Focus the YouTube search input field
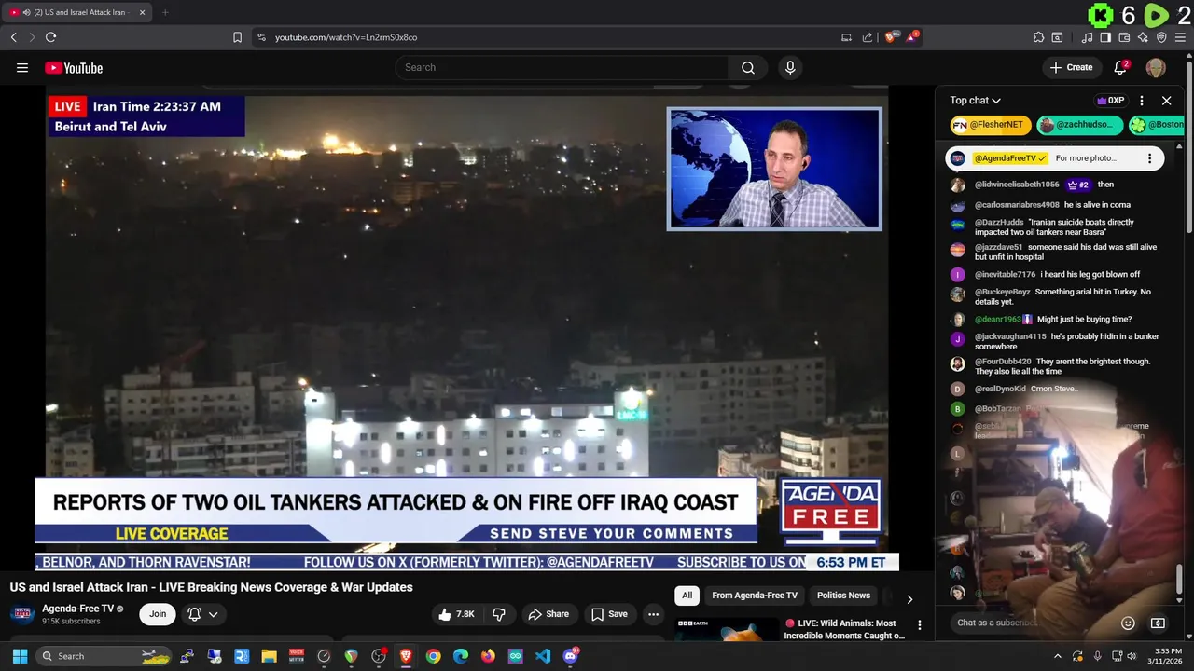Screen dimensions: 1194x671 tap(562, 67)
